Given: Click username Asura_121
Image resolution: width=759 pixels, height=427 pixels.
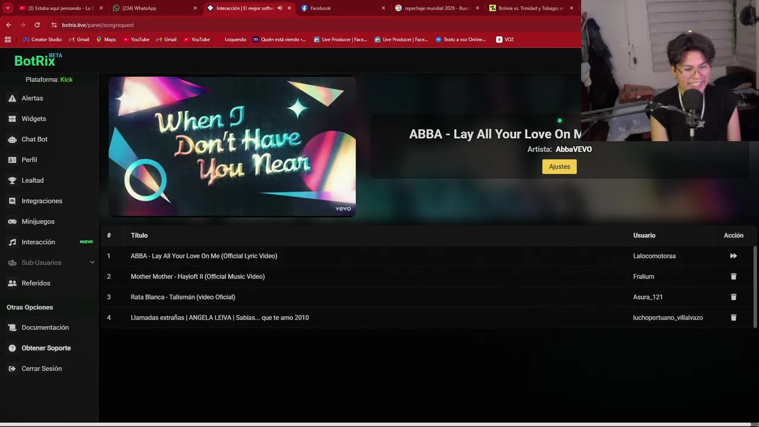Looking at the screenshot, I should 648,297.
